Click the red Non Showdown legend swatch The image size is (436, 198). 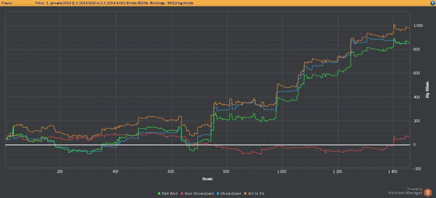click(x=182, y=193)
